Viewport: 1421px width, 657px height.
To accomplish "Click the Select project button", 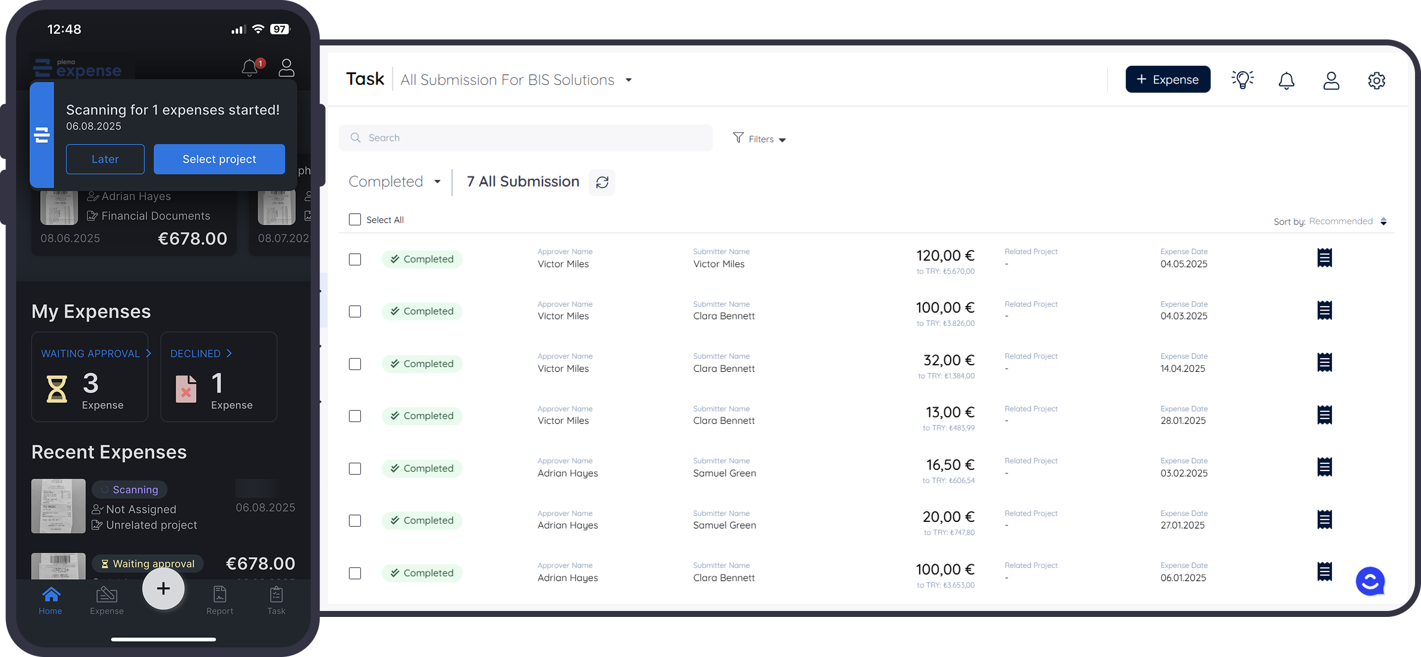I will tap(219, 159).
